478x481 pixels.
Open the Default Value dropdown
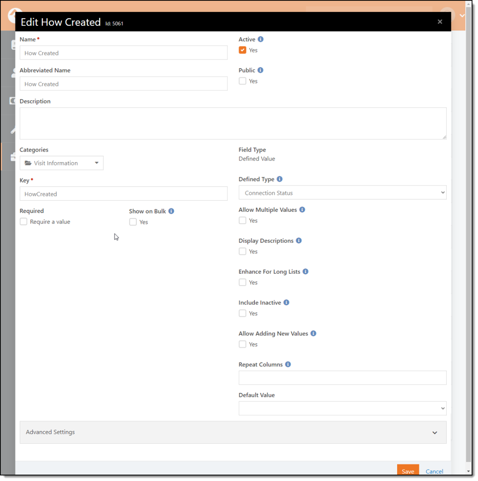click(x=343, y=408)
